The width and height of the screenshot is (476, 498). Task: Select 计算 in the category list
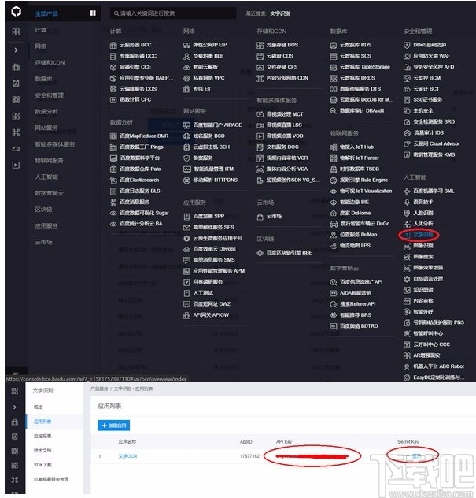(x=41, y=30)
